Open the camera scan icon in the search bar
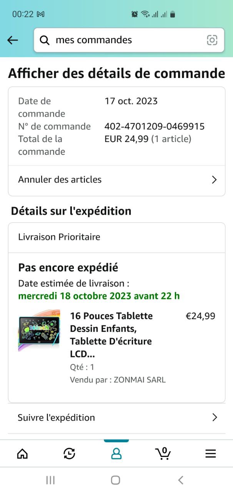233x494 pixels. [212, 40]
